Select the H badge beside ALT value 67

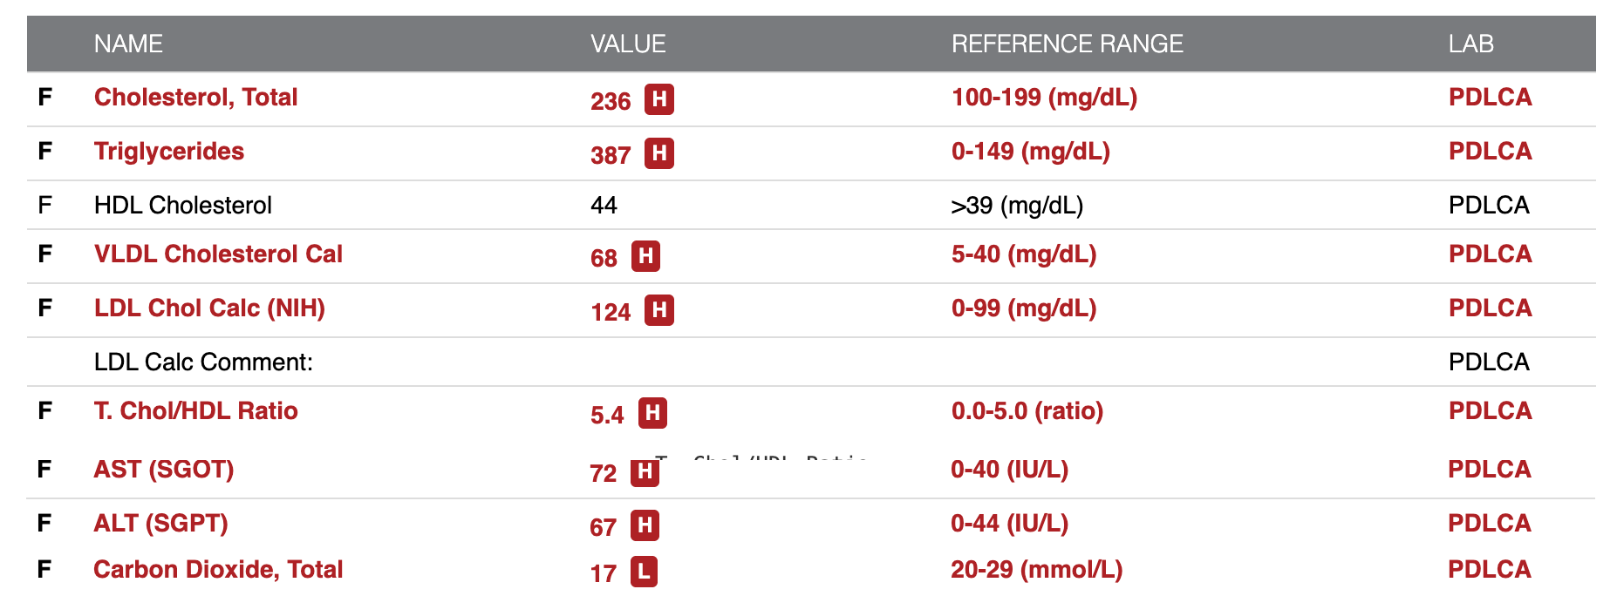(645, 525)
